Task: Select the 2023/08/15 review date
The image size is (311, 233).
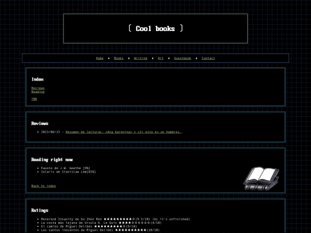Action: (x=50, y=132)
